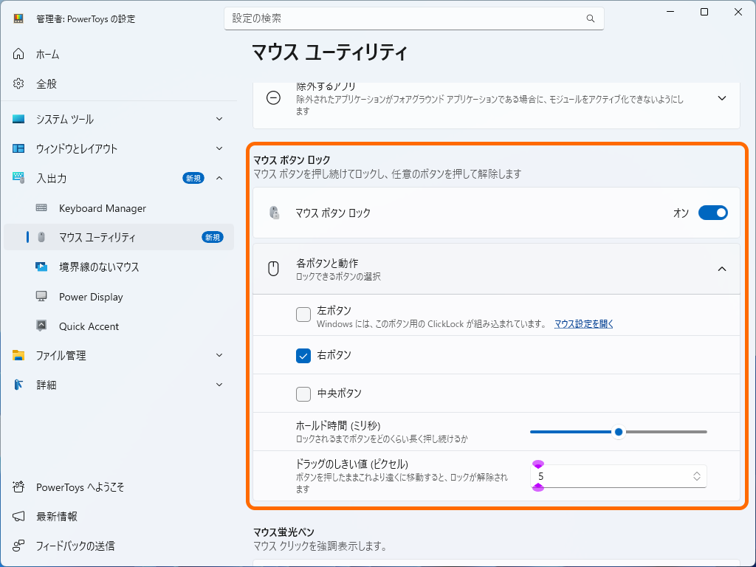Collapse 入出力 group chevron
The width and height of the screenshot is (756, 567).
219,179
